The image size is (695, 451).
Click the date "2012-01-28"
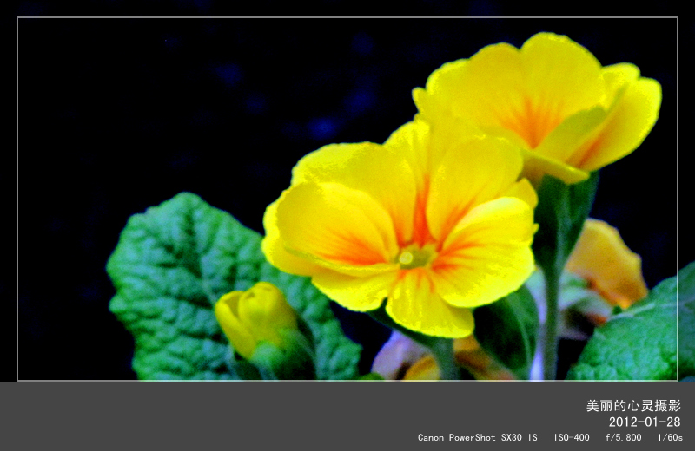pos(645,422)
